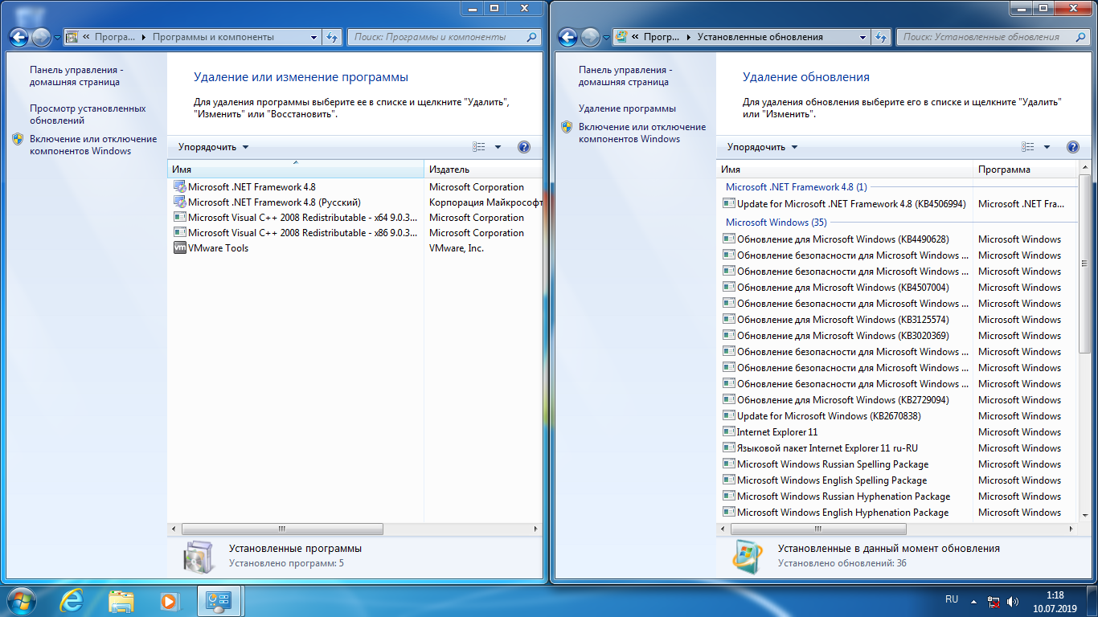This screenshot has width=1098, height=617.
Task: Open Упорядочить menu in Installed Updates
Action: tap(763, 147)
